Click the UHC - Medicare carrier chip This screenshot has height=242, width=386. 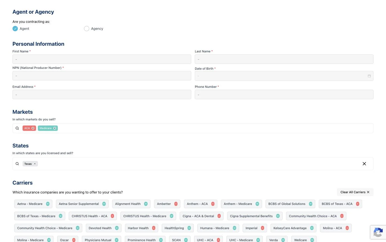pyautogui.click(x=244, y=239)
